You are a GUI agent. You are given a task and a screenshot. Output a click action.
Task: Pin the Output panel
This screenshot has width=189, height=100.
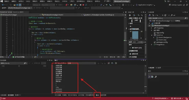(143, 60)
